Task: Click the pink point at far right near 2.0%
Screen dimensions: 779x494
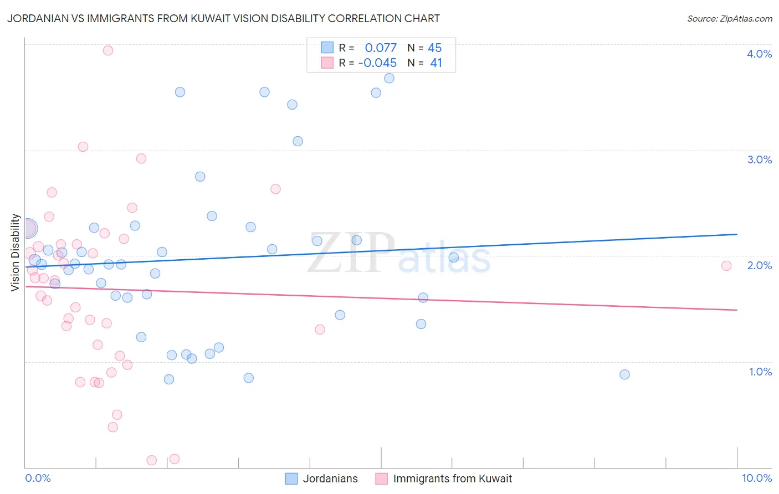Action: [x=726, y=266]
